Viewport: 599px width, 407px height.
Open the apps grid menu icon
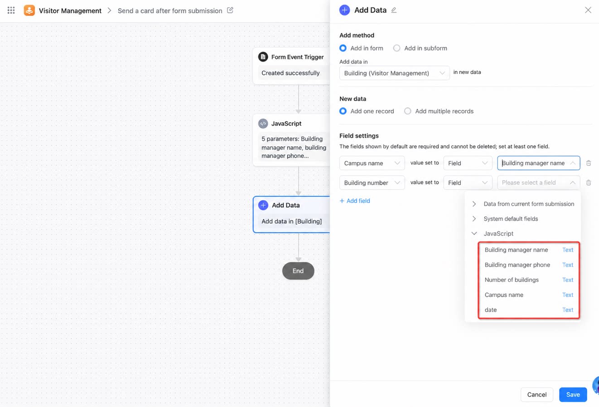11,10
